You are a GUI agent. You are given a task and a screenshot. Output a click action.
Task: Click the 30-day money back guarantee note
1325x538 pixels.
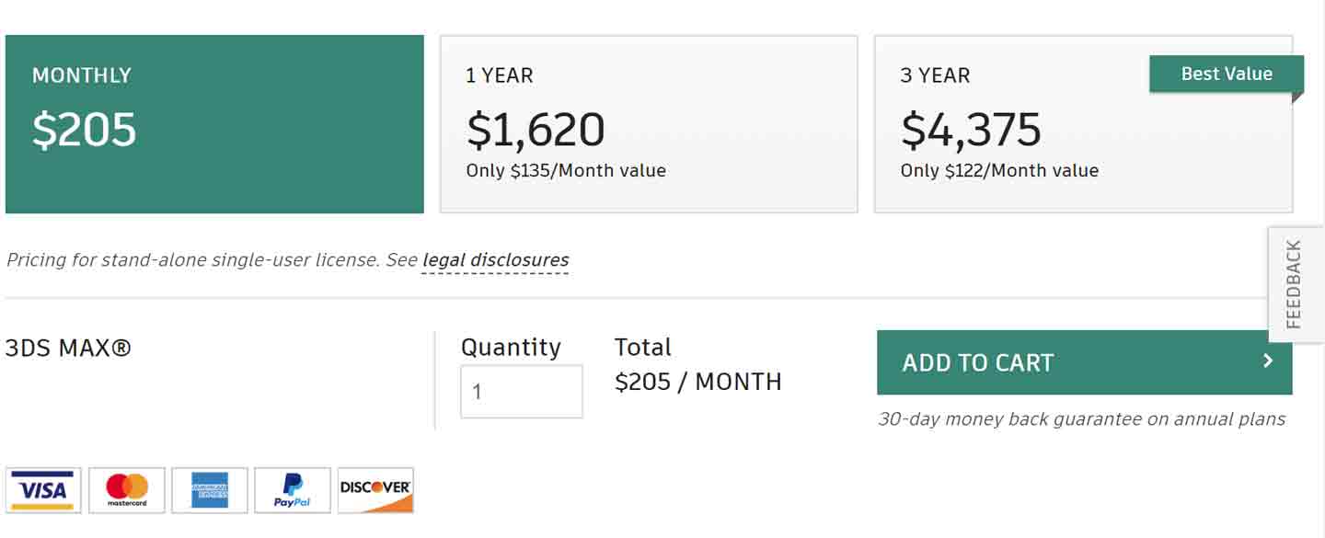(x=1081, y=419)
